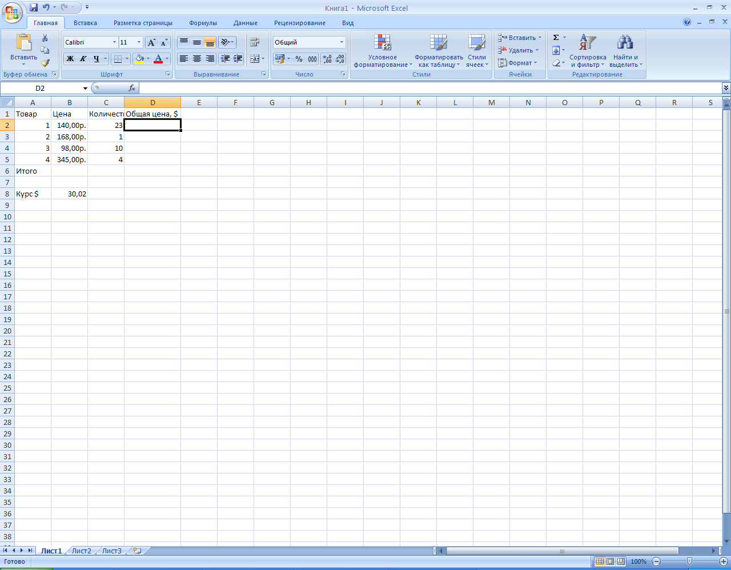Image resolution: width=731 pixels, height=570 pixels.
Task: Increase decimal places
Action: (327, 59)
